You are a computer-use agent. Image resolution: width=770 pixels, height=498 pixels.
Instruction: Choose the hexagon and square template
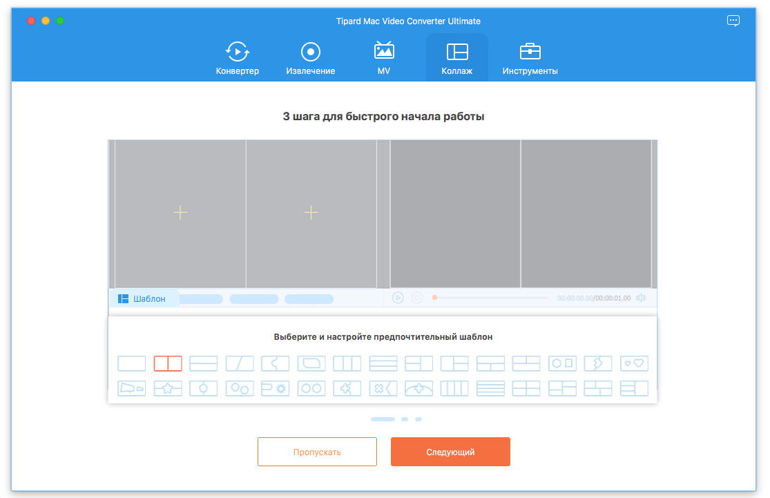pos(562,363)
